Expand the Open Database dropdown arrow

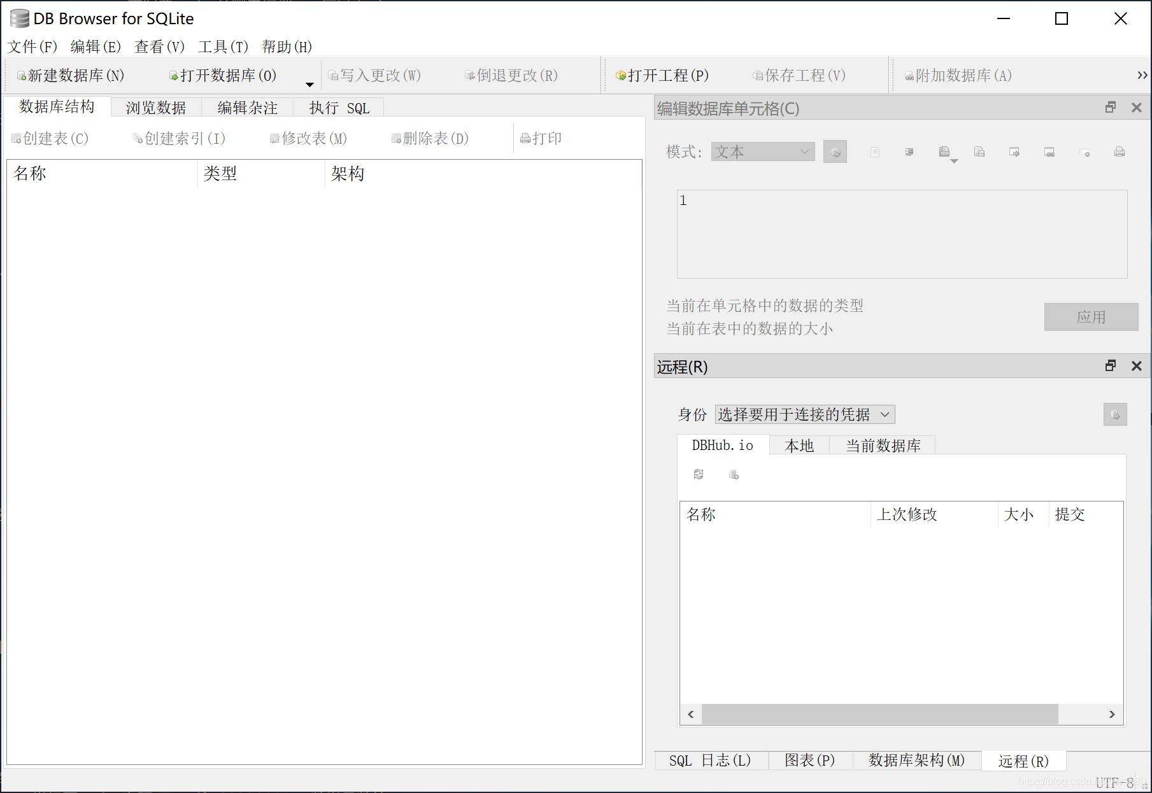[x=309, y=84]
